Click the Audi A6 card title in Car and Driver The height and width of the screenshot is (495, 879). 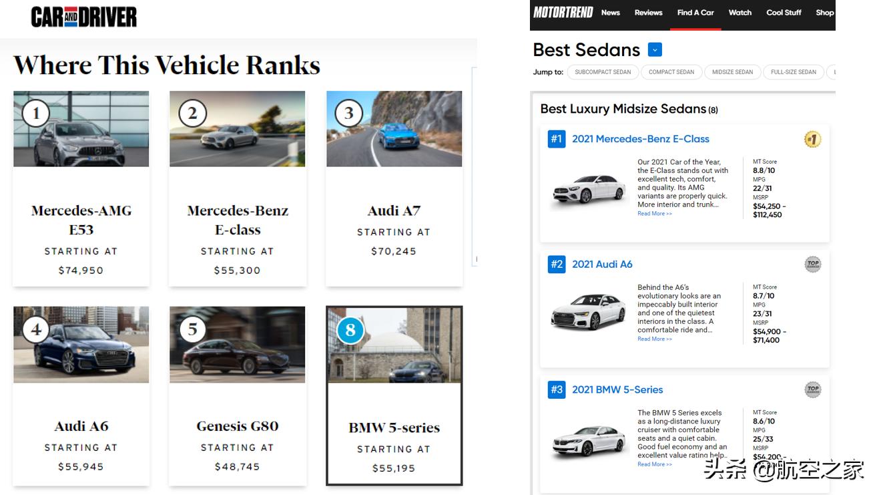(x=81, y=426)
